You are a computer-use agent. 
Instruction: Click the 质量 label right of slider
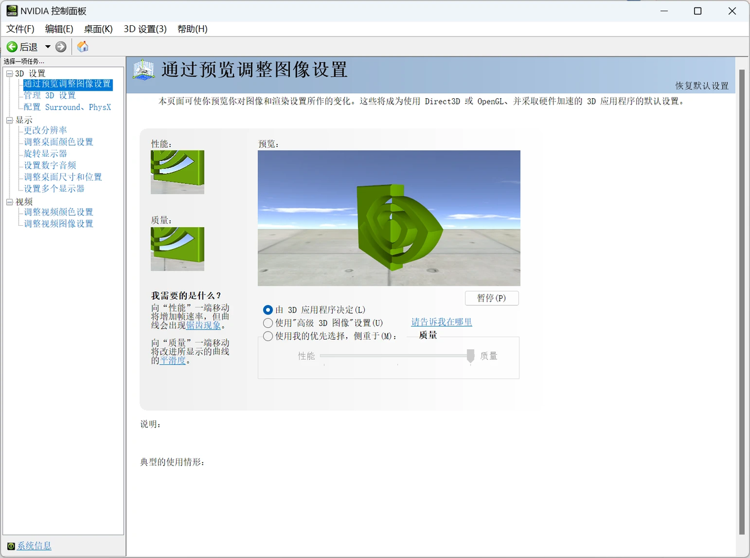(x=489, y=355)
